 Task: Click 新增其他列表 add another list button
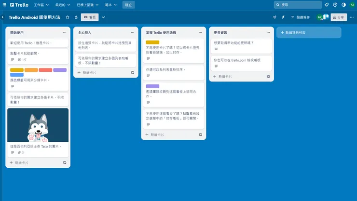[x=309, y=32]
